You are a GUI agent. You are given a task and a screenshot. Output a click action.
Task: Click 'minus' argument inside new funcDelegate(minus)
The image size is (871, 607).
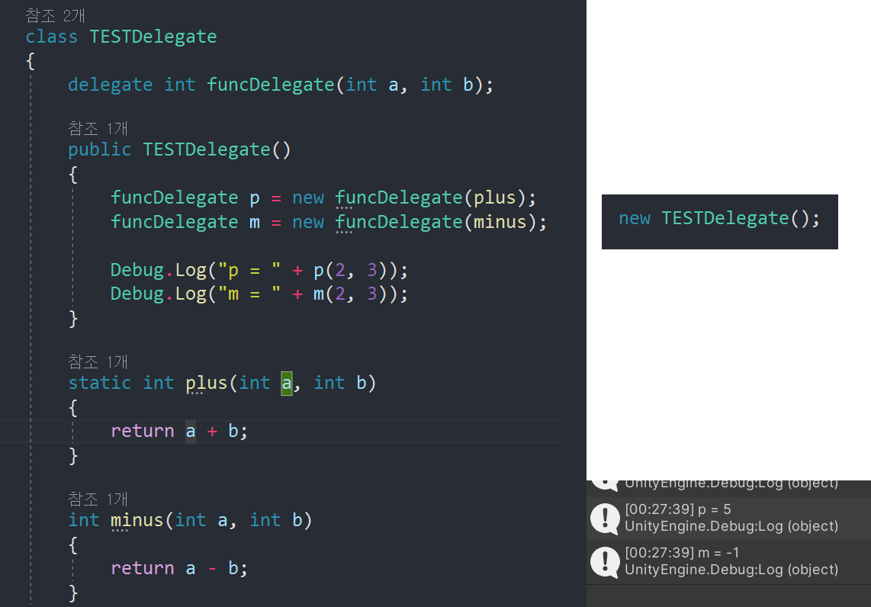500,222
